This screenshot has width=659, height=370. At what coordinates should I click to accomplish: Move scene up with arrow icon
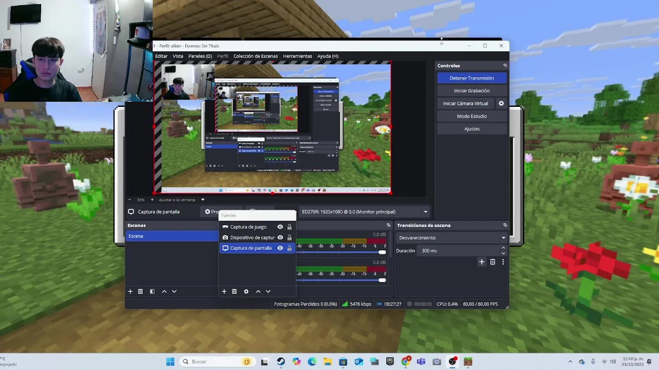click(x=164, y=291)
